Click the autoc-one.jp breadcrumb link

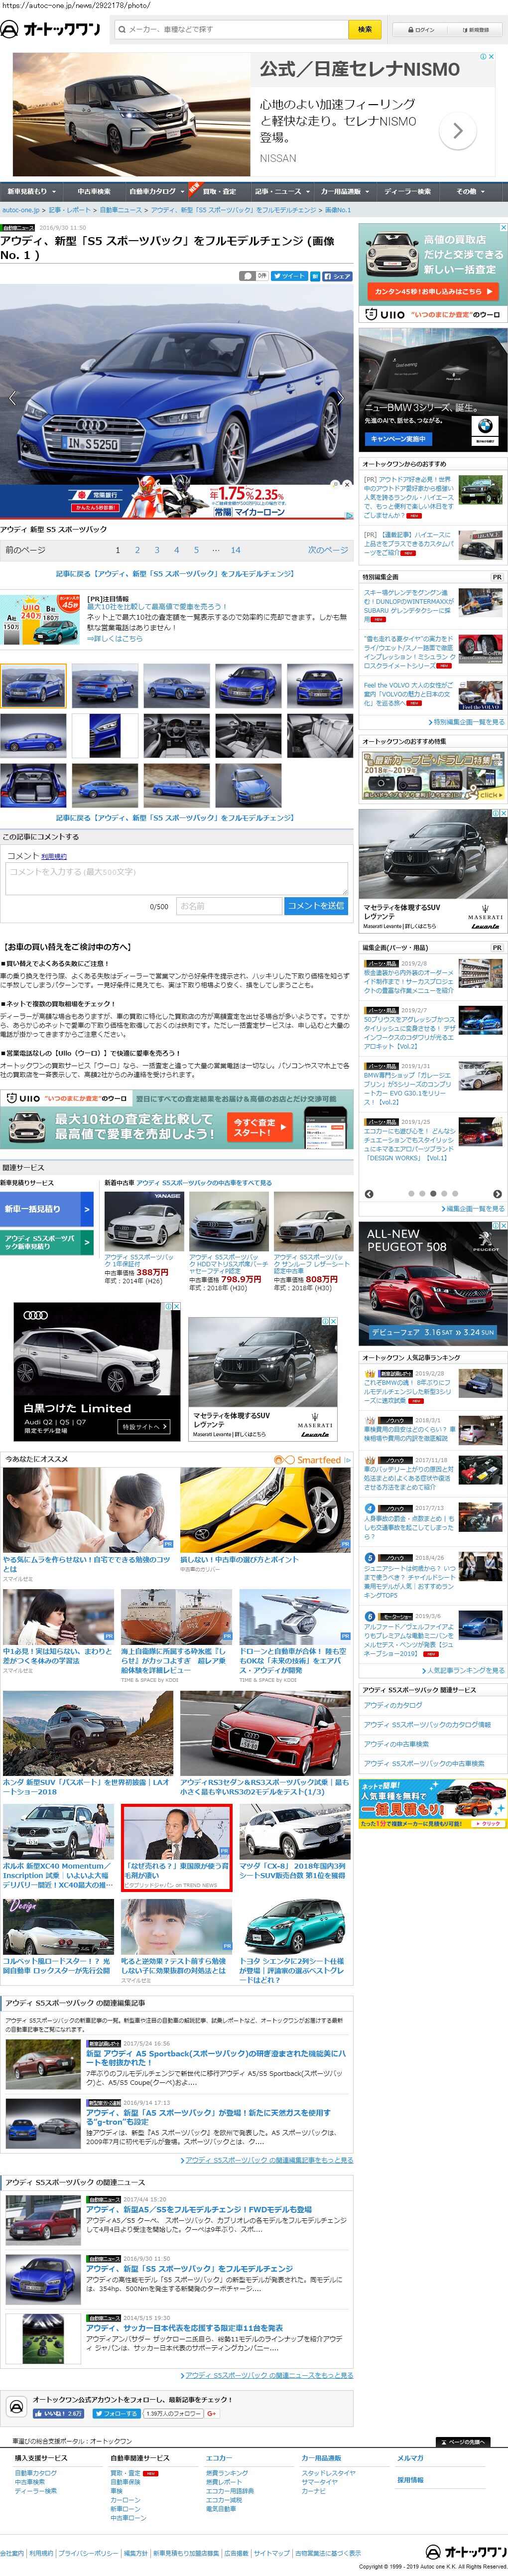(21, 210)
